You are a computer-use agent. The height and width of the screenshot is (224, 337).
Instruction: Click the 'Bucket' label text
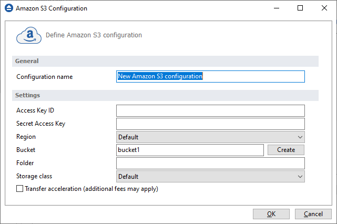[26, 150]
